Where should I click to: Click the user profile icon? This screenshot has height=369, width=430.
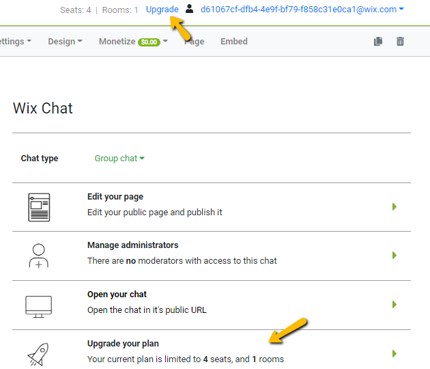pyautogui.click(x=190, y=10)
